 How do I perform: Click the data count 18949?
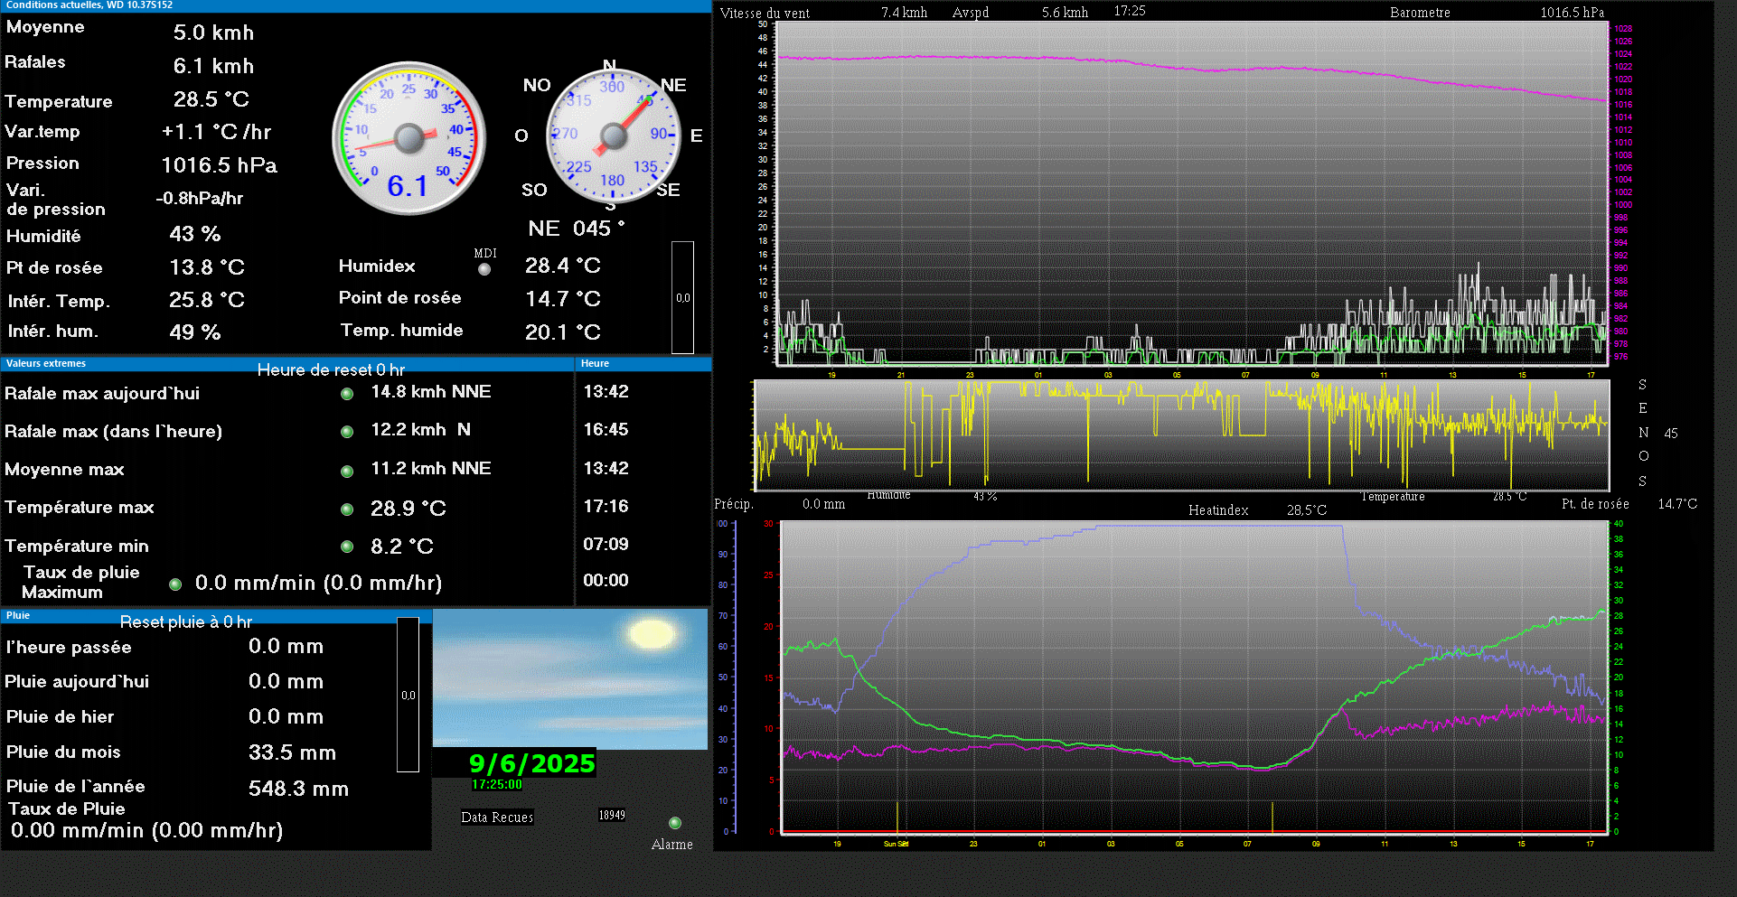tap(612, 816)
